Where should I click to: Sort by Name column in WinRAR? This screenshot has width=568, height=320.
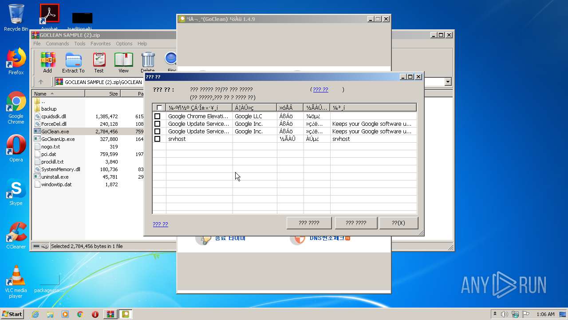(x=59, y=94)
